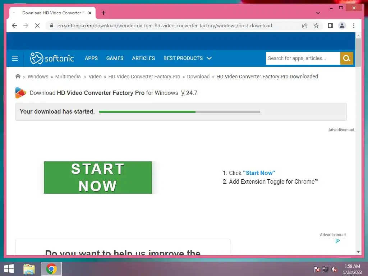
Task: Click the Search for apps field
Action: click(303, 58)
